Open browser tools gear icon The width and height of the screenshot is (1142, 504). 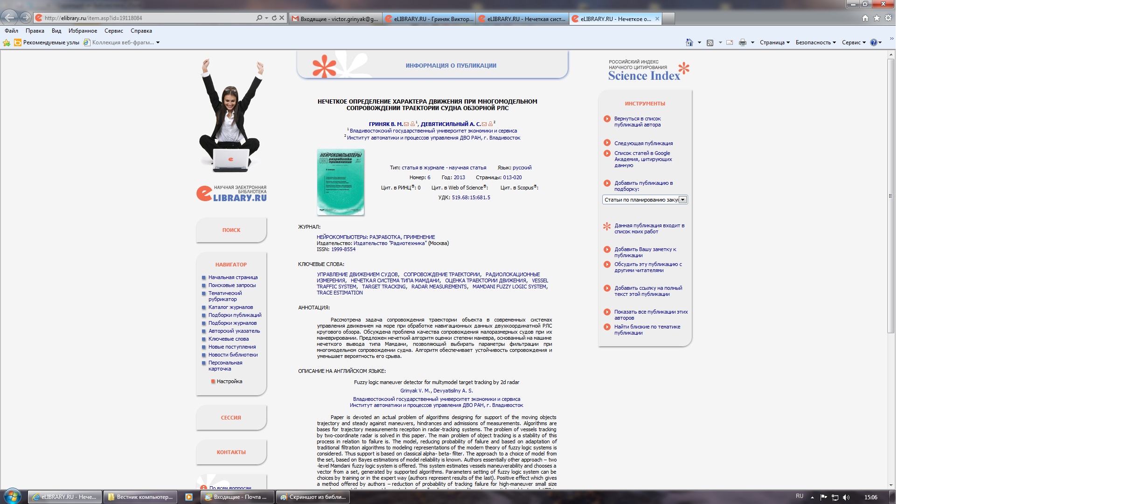tap(888, 18)
